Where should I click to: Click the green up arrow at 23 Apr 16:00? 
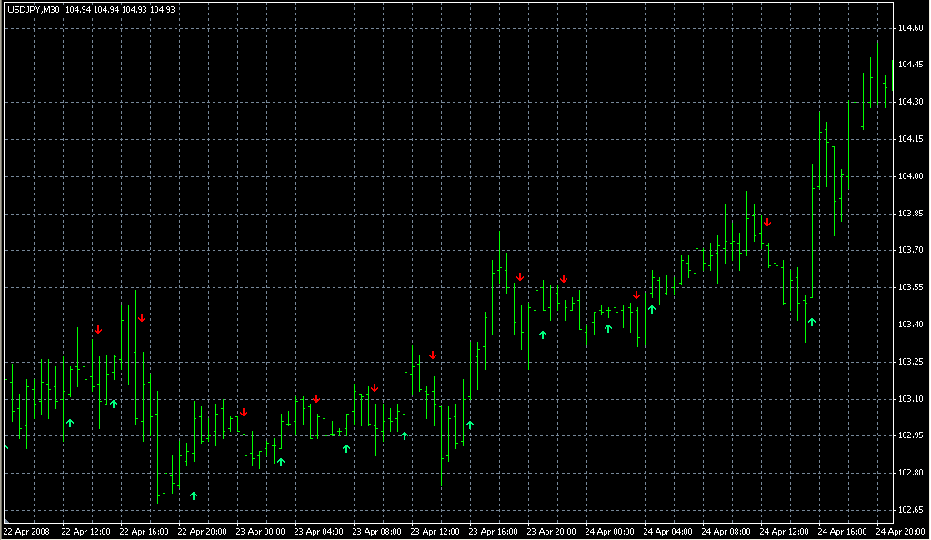coord(469,425)
